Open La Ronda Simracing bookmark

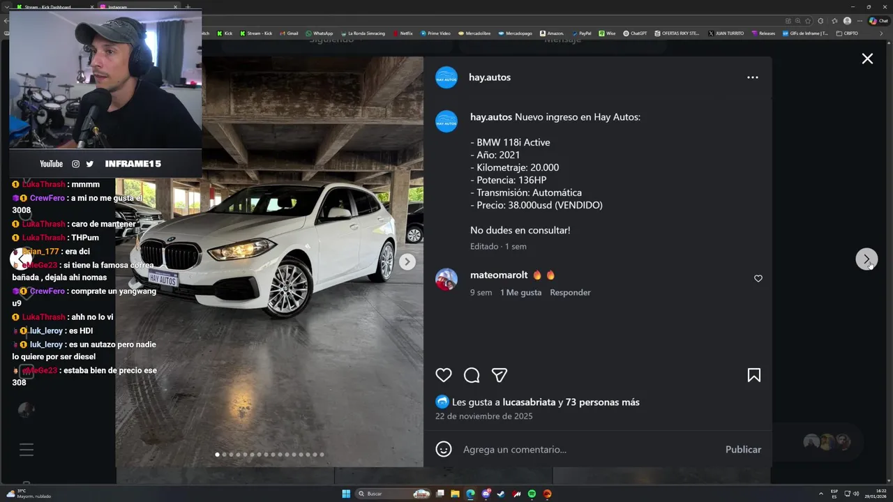pyautogui.click(x=363, y=33)
